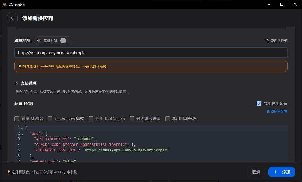302x182 pixels.
Task: Click the back arrow button
Action: tap(12, 18)
